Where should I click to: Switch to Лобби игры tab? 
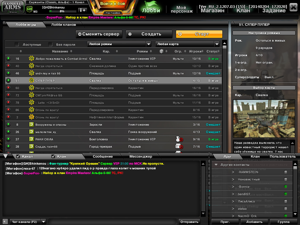(26, 25)
